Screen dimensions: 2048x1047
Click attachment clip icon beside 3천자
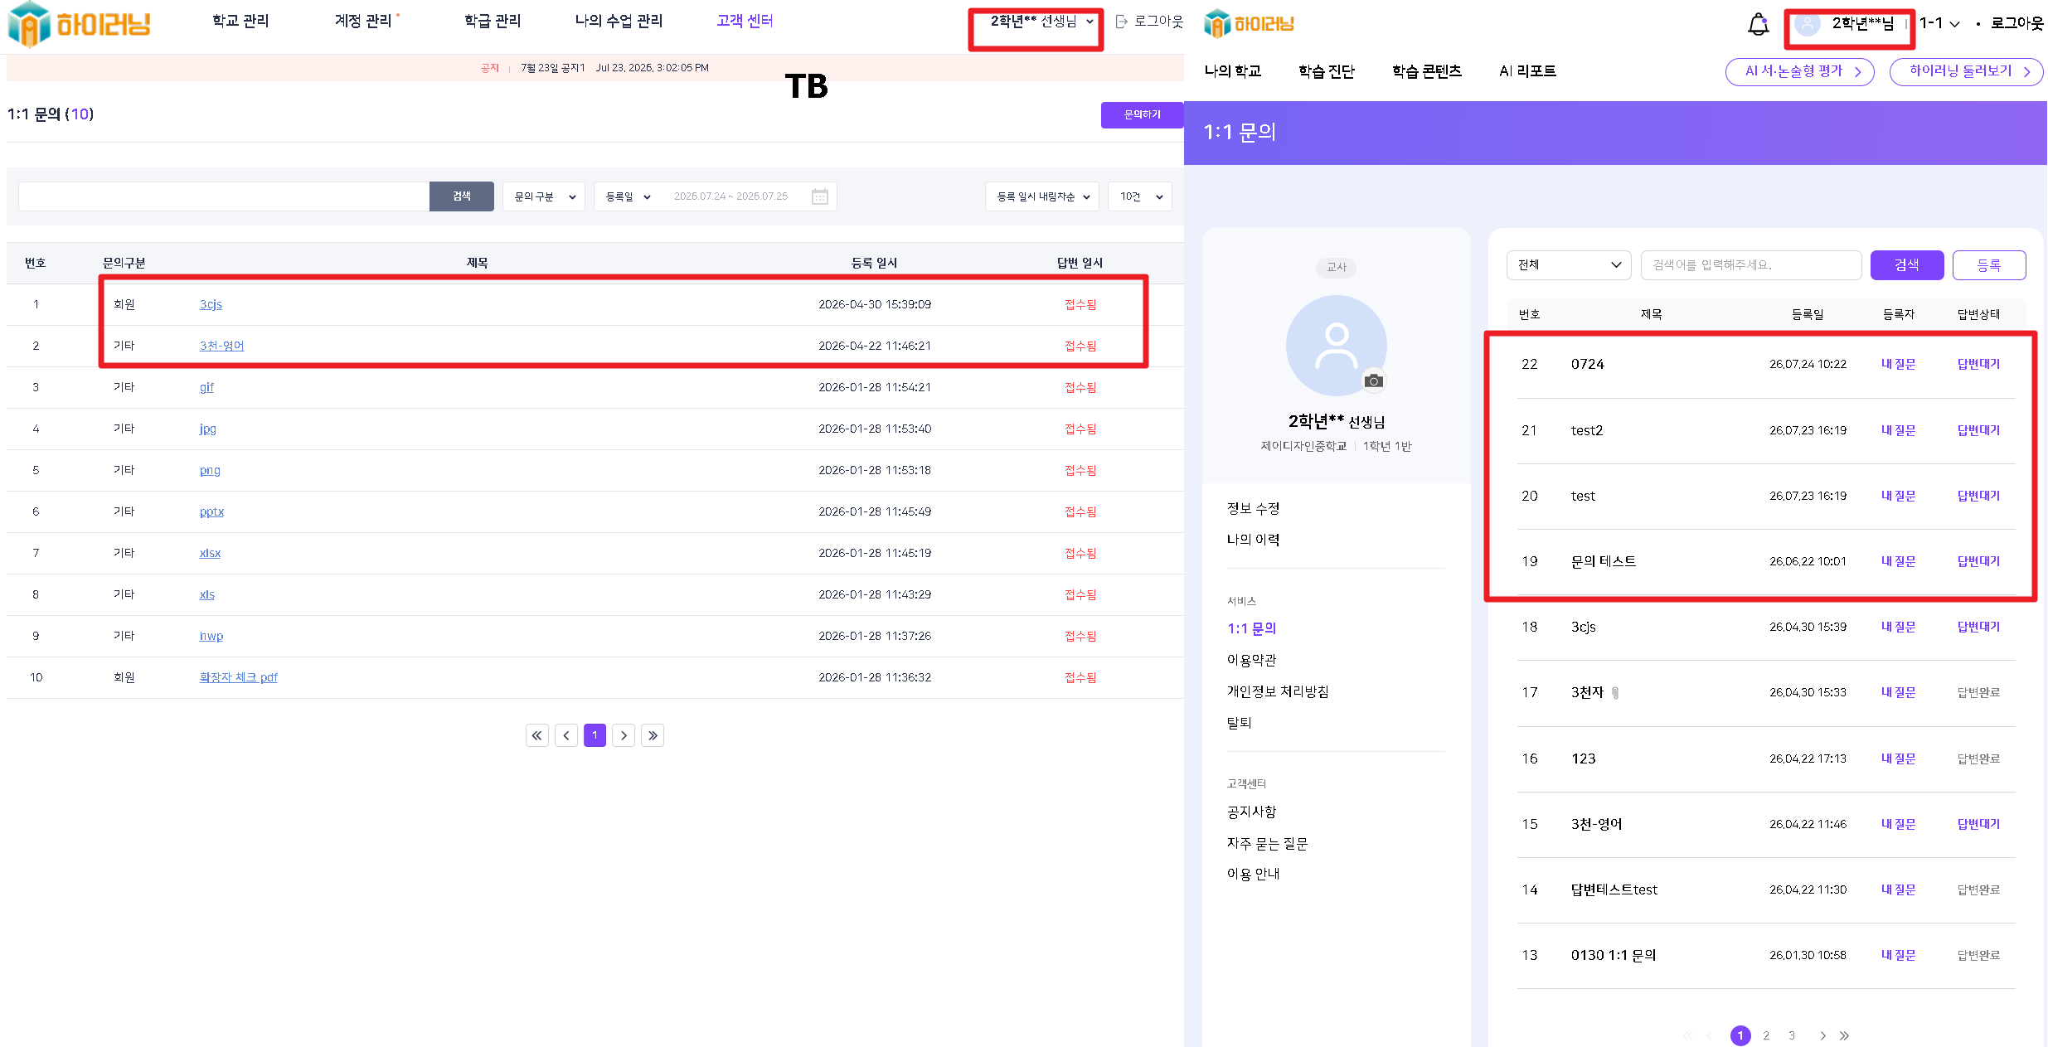tap(1615, 693)
